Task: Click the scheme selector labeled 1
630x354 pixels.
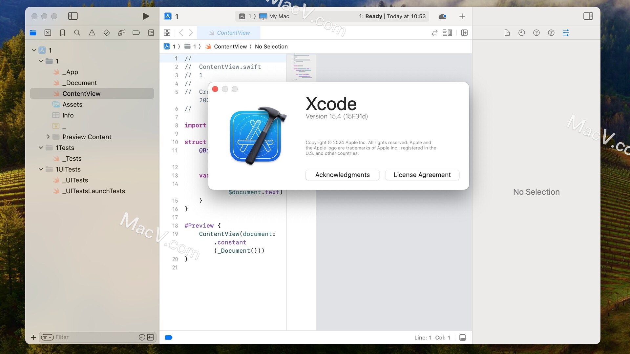Action: click(245, 16)
